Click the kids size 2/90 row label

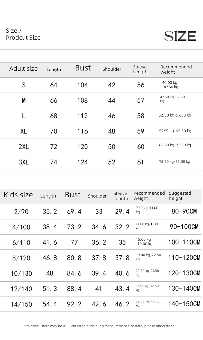coord(21,212)
